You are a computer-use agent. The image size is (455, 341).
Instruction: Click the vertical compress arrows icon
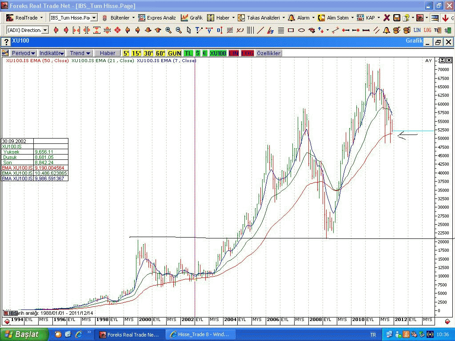96,30
